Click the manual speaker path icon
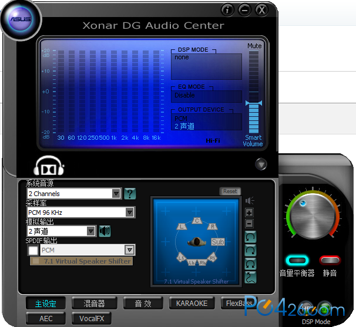 pyautogui.click(x=250, y=278)
